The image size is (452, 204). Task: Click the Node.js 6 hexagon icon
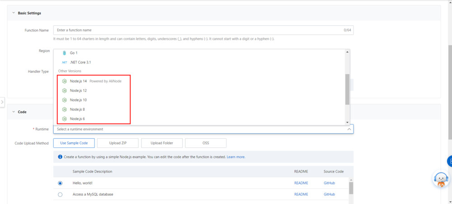click(x=64, y=119)
